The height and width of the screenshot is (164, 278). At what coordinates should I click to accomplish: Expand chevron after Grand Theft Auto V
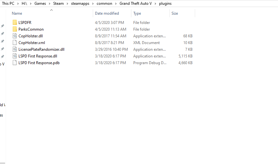[x=155, y=4]
